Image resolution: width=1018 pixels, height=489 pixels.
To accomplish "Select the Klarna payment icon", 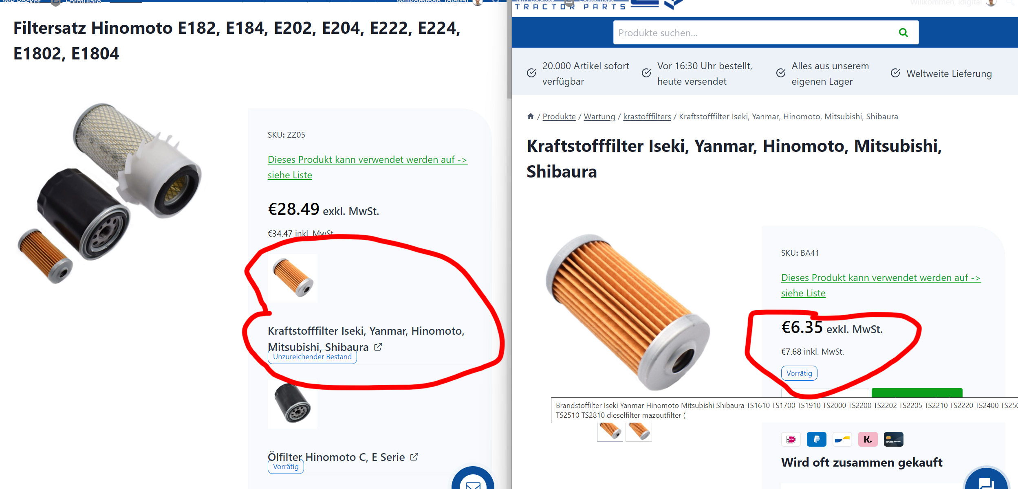I will point(868,439).
